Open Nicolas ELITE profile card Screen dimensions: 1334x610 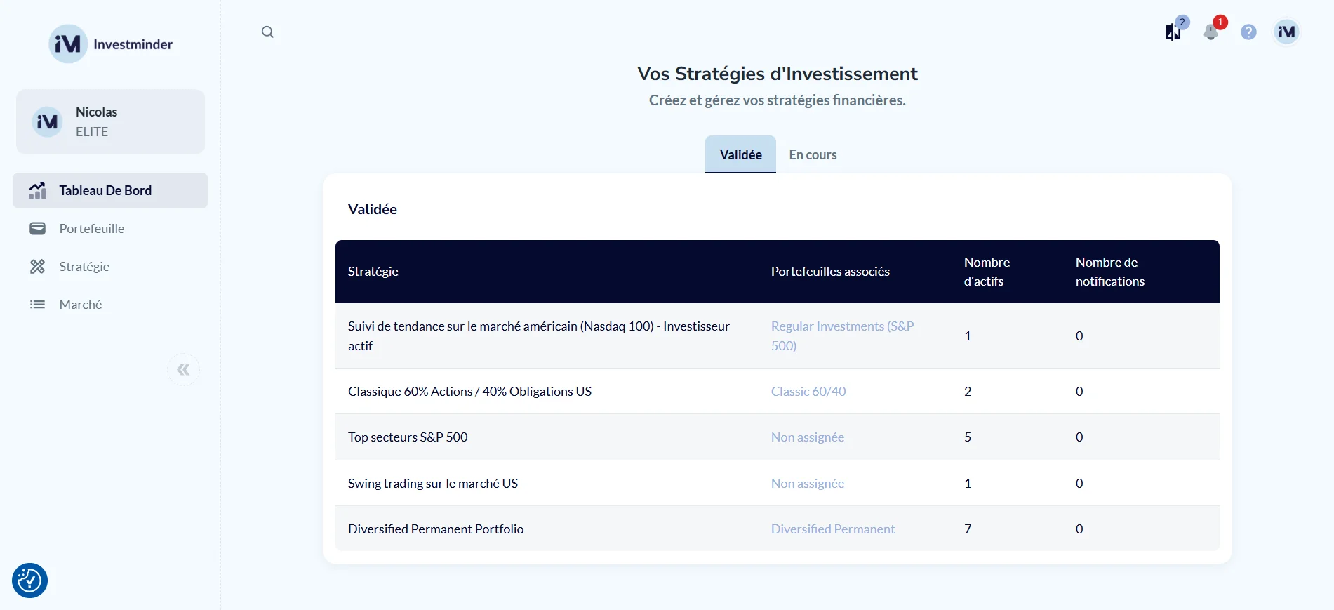110,121
